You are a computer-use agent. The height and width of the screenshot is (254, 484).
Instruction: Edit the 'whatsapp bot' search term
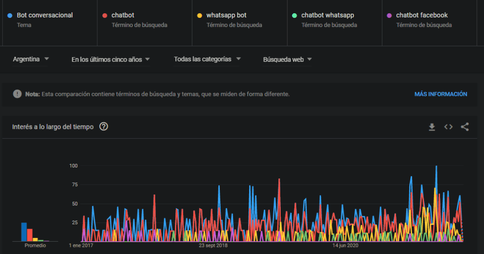pyautogui.click(x=226, y=15)
